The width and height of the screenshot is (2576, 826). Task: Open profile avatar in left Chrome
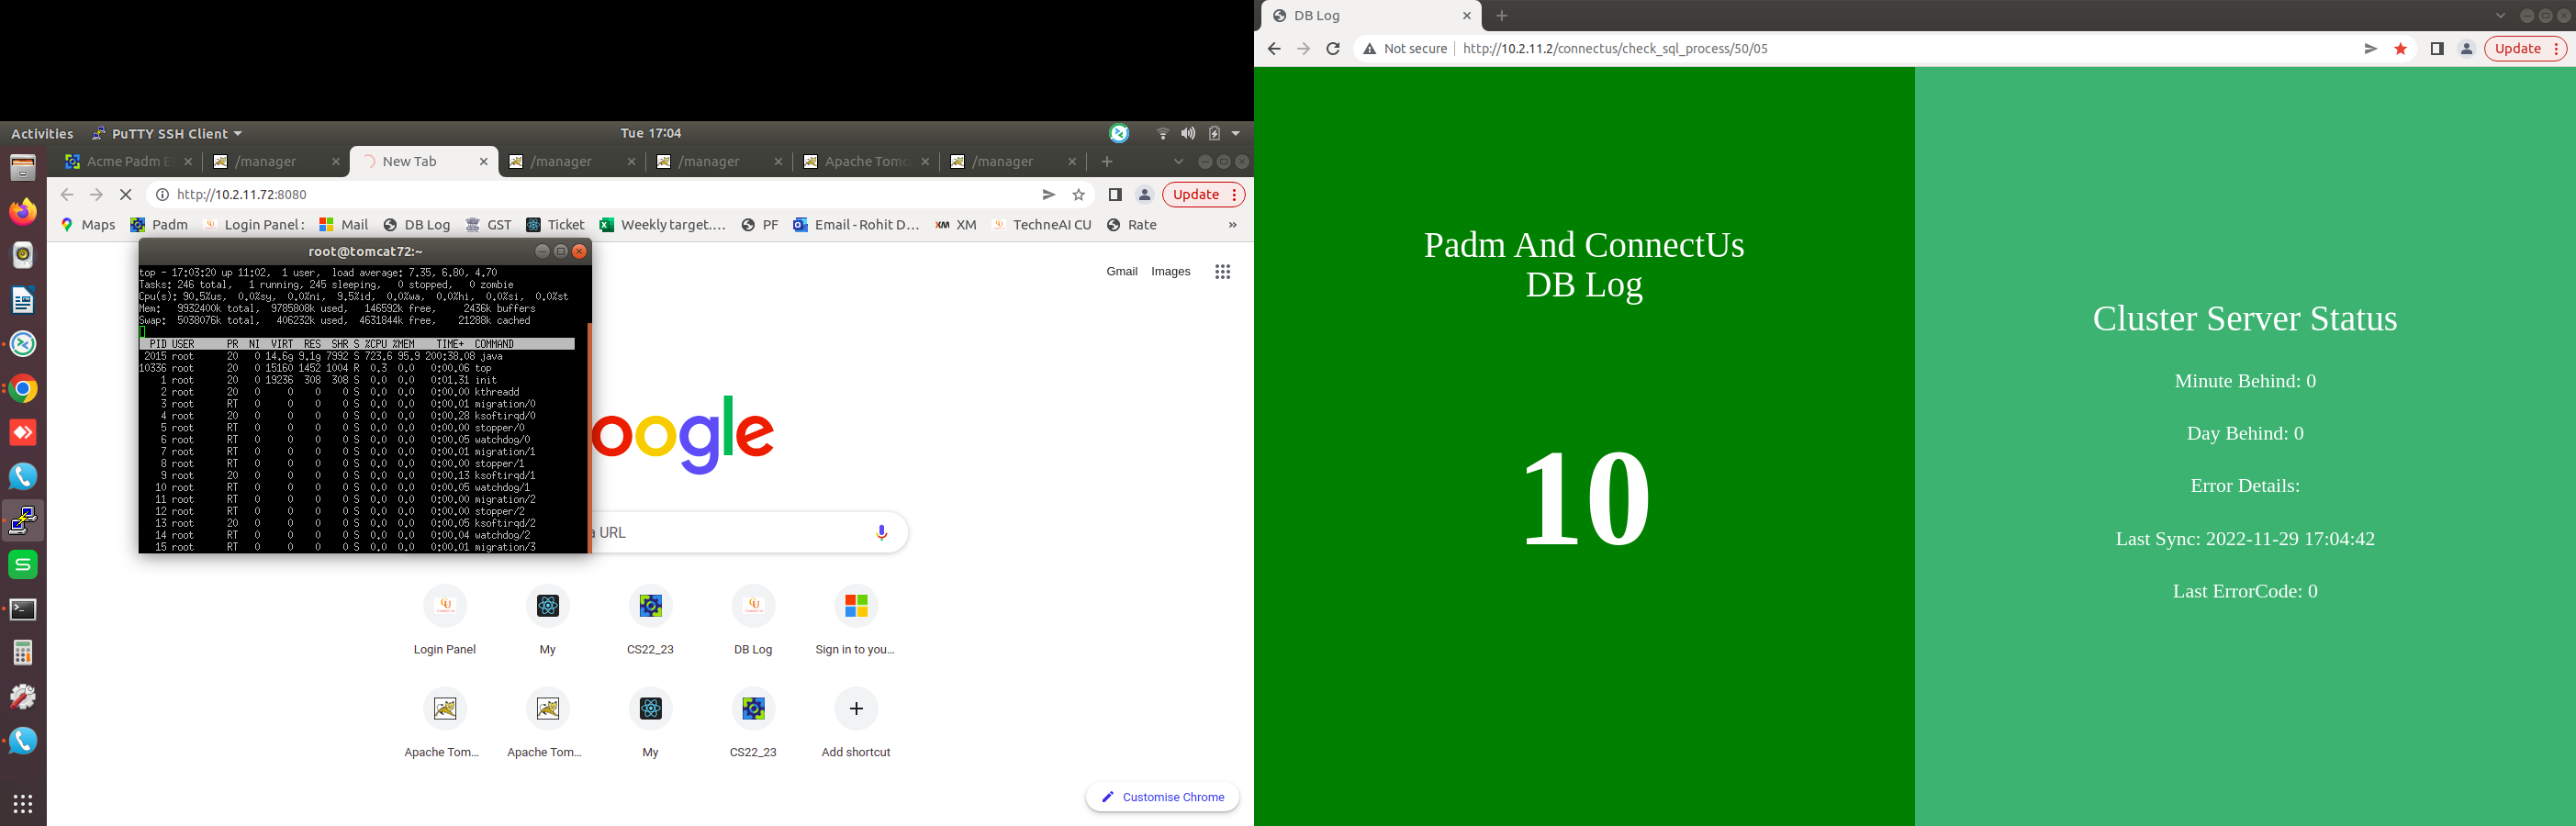pyautogui.click(x=1145, y=195)
